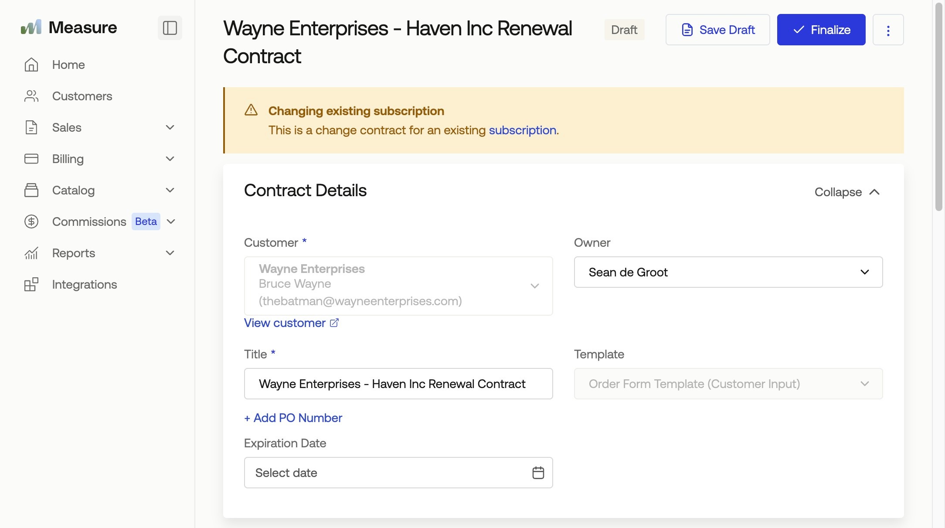Image resolution: width=945 pixels, height=528 pixels.
Task: Open the Owner dropdown showing Sean de Groot
Action: 728,272
